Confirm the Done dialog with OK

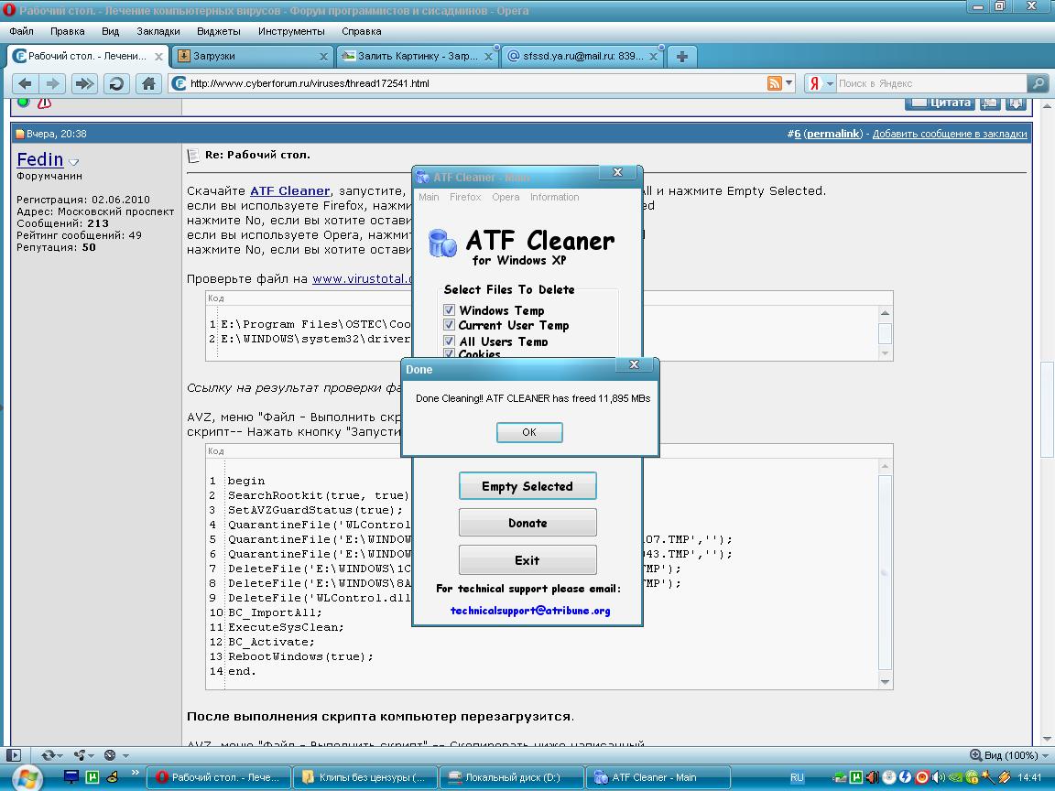[529, 432]
